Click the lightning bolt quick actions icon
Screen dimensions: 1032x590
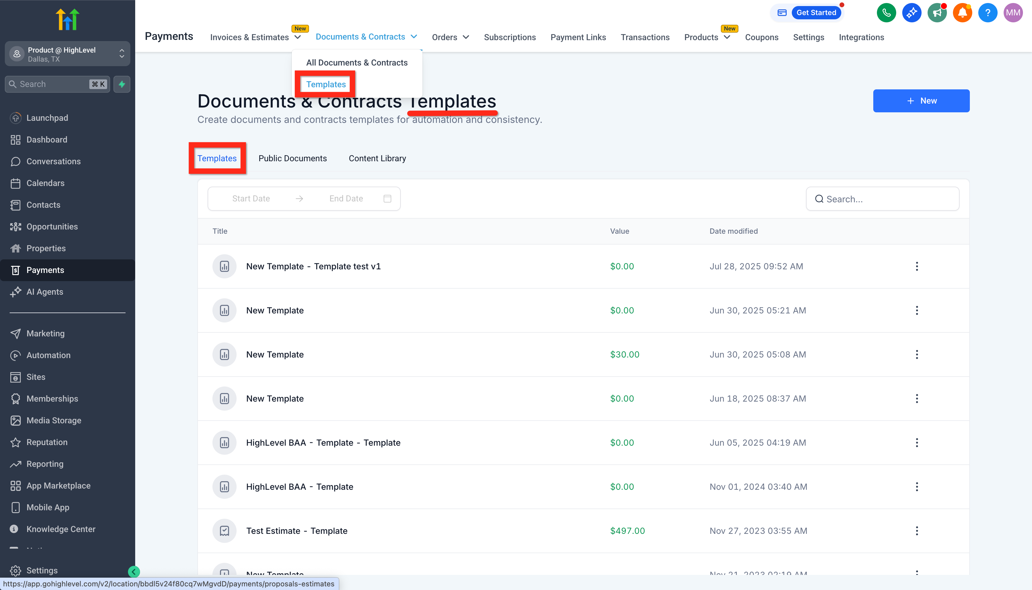[x=122, y=84]
